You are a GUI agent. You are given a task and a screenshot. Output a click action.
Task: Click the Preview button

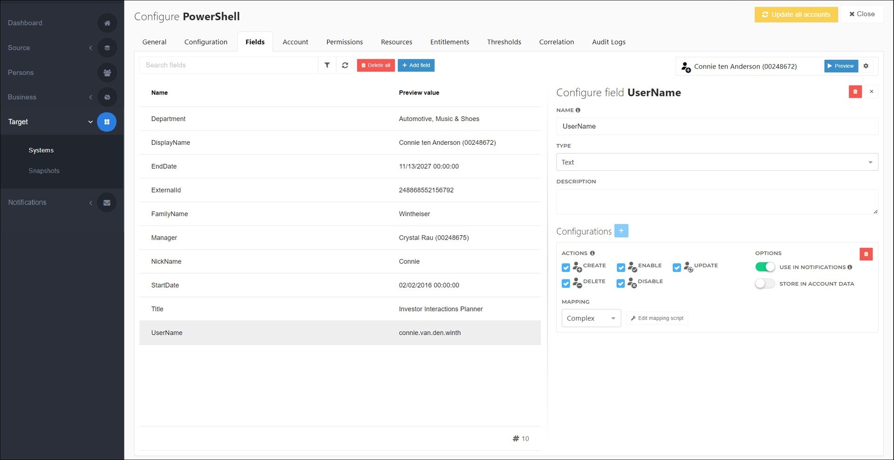coord(841,66)
